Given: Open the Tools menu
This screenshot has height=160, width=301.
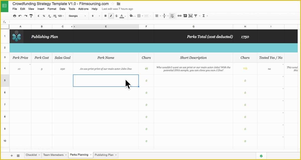Looking at the screenshot, I should click(72, 9).
